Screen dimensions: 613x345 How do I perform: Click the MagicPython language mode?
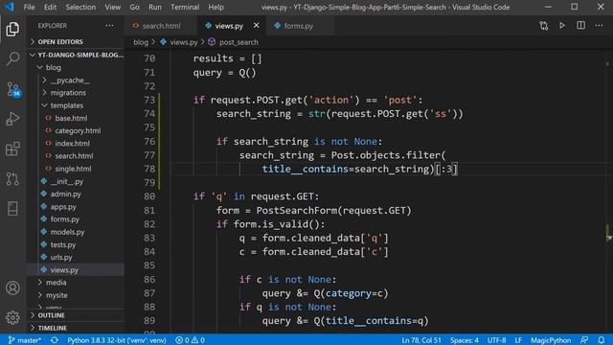pyautogui.click(x=551, y=340)
